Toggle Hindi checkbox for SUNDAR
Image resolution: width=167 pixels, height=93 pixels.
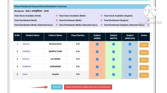[97, 67]
